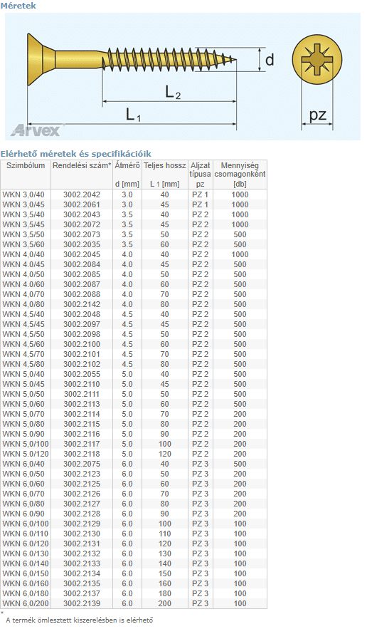The height and width of the screenshot is (629, 367).
Task: Click order number 3002.2111
Action: pos(82,394)
